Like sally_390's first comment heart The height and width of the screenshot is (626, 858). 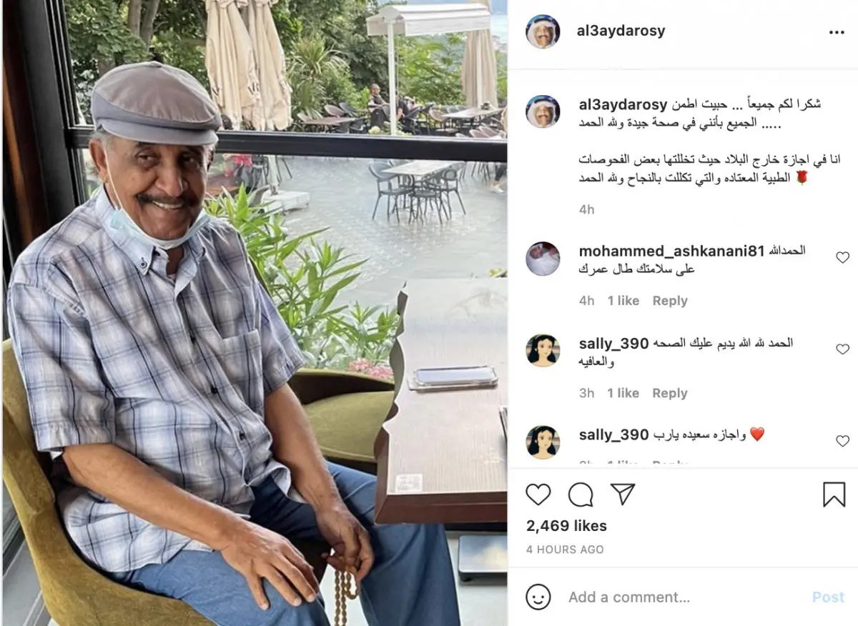(842, 349)
